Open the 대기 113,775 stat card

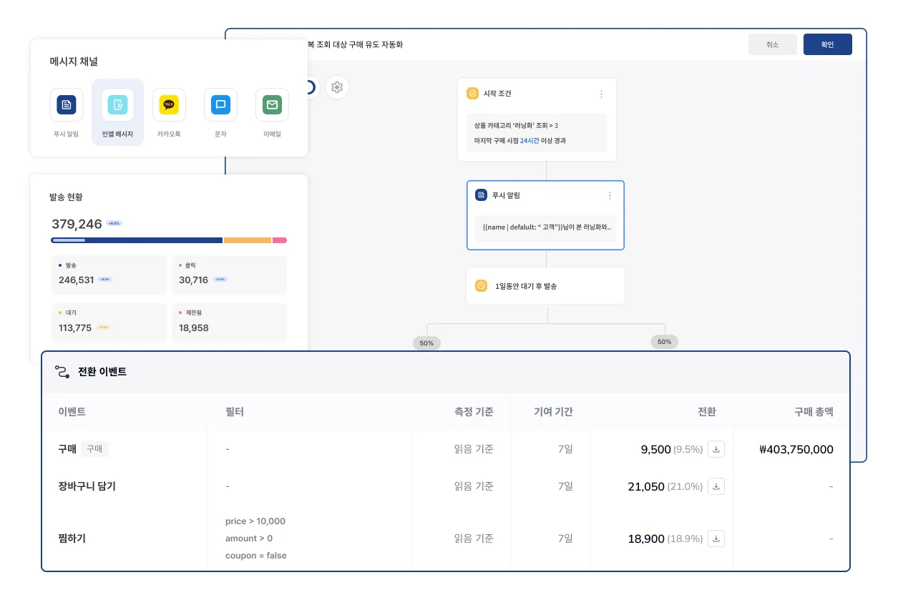[x=109, y=323]
